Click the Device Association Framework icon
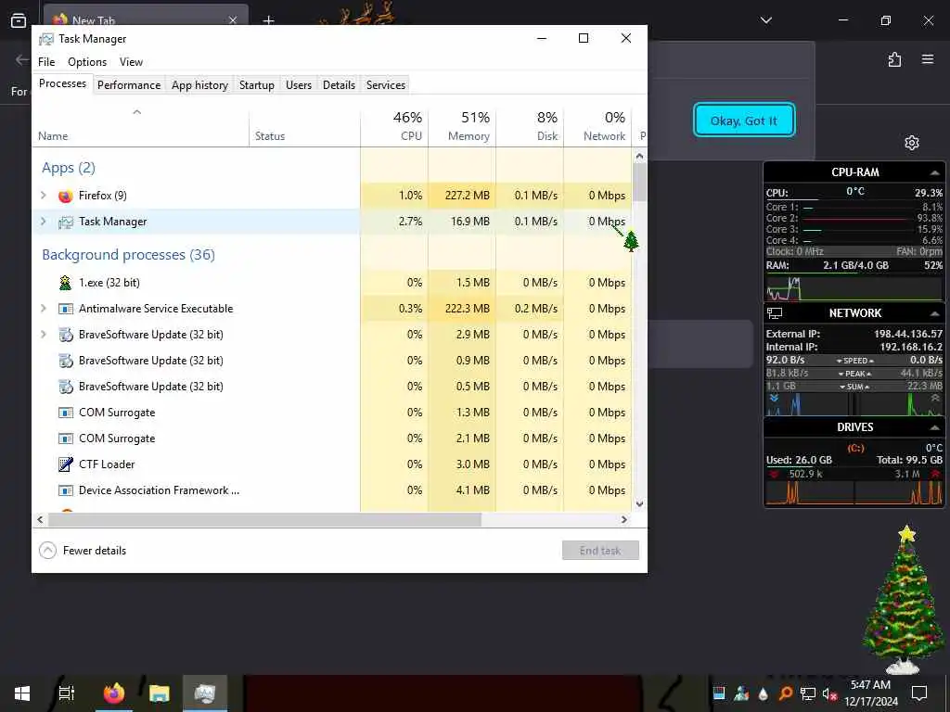The width and height of the screenshot is (950, 712). (66, 490)
